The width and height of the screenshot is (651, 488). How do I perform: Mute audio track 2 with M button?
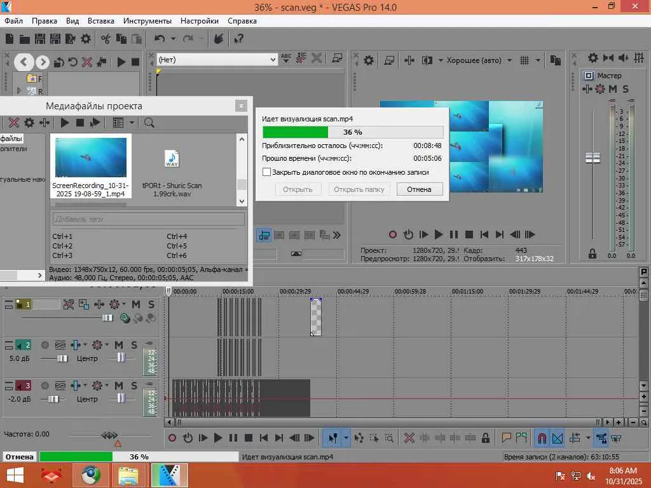pos(118,345)
